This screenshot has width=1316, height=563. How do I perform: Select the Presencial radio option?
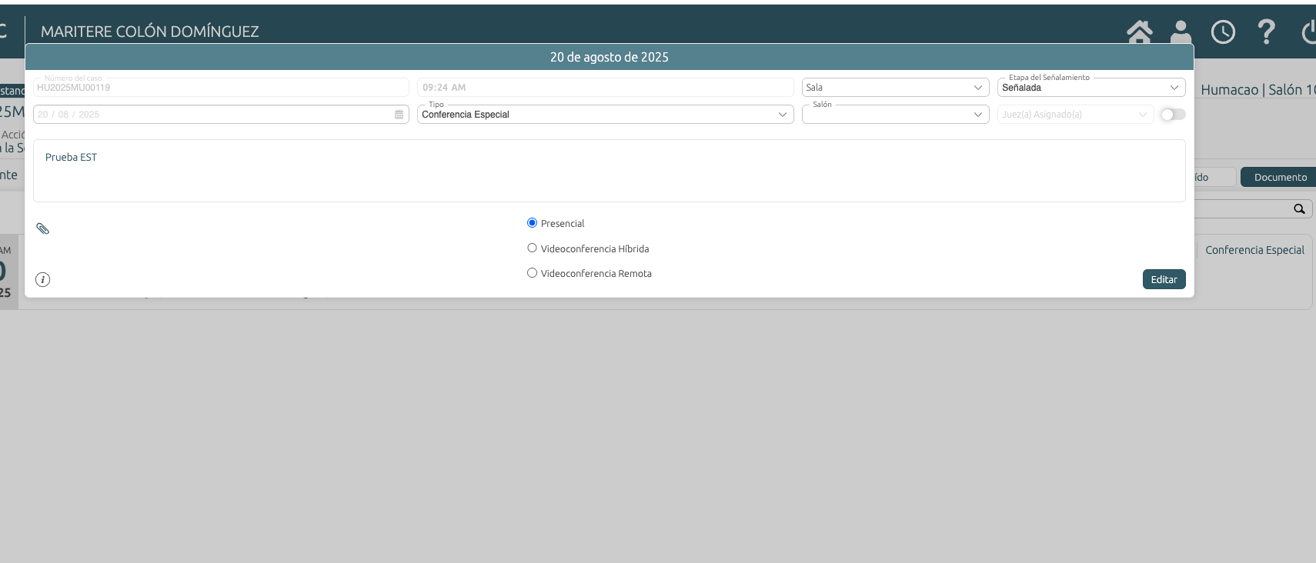(x=532, y=223)
